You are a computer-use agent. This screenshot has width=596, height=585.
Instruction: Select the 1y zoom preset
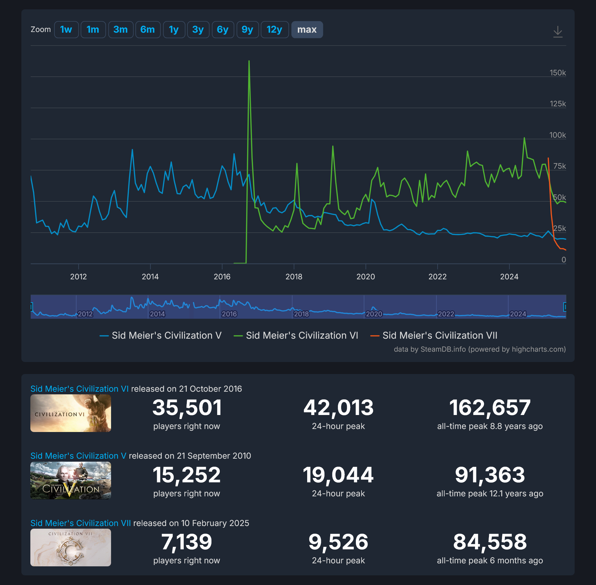pos(174,29)
